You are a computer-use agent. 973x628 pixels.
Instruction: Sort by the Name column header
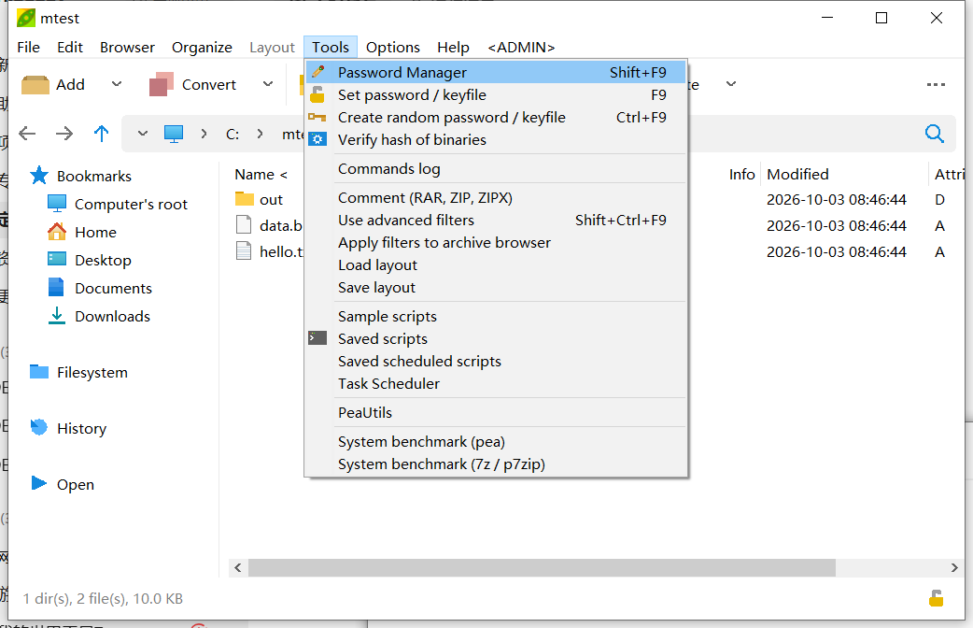[x=261, y=175]
